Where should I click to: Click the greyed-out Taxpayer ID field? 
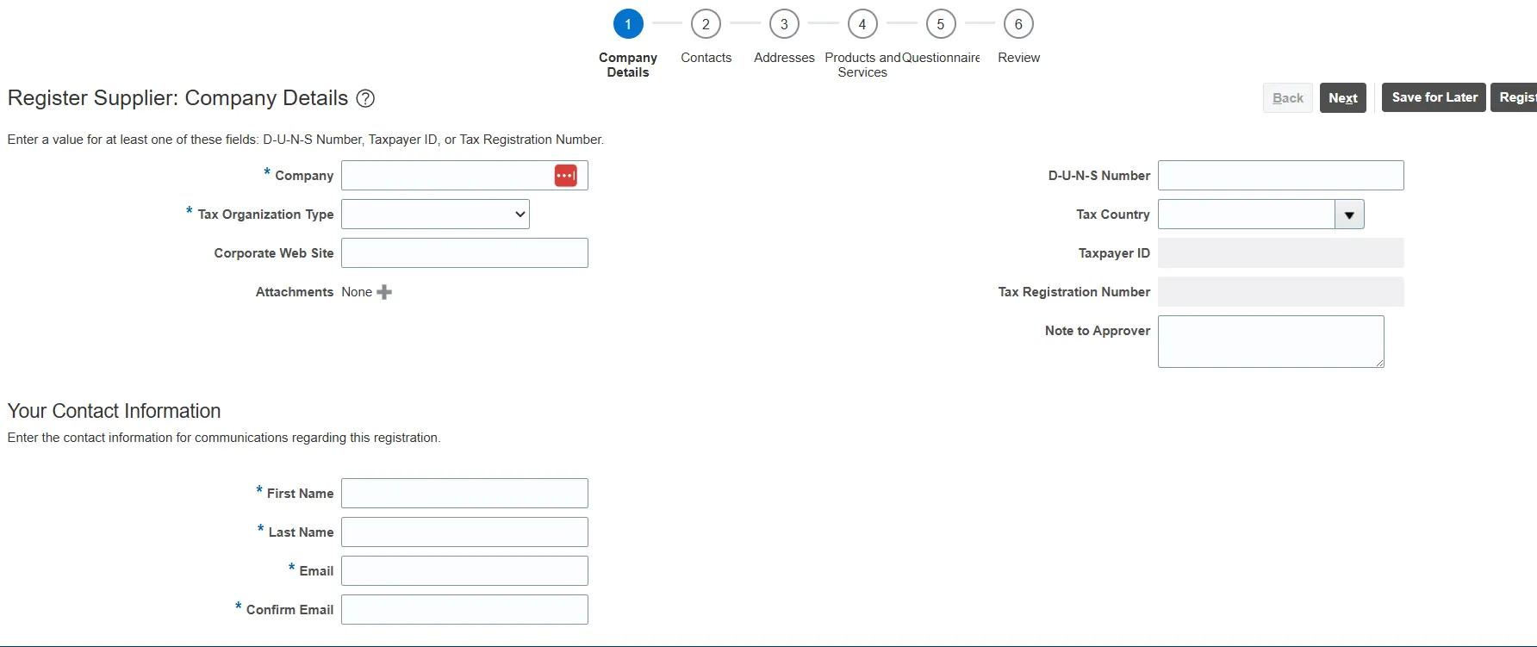point(1281,253)
